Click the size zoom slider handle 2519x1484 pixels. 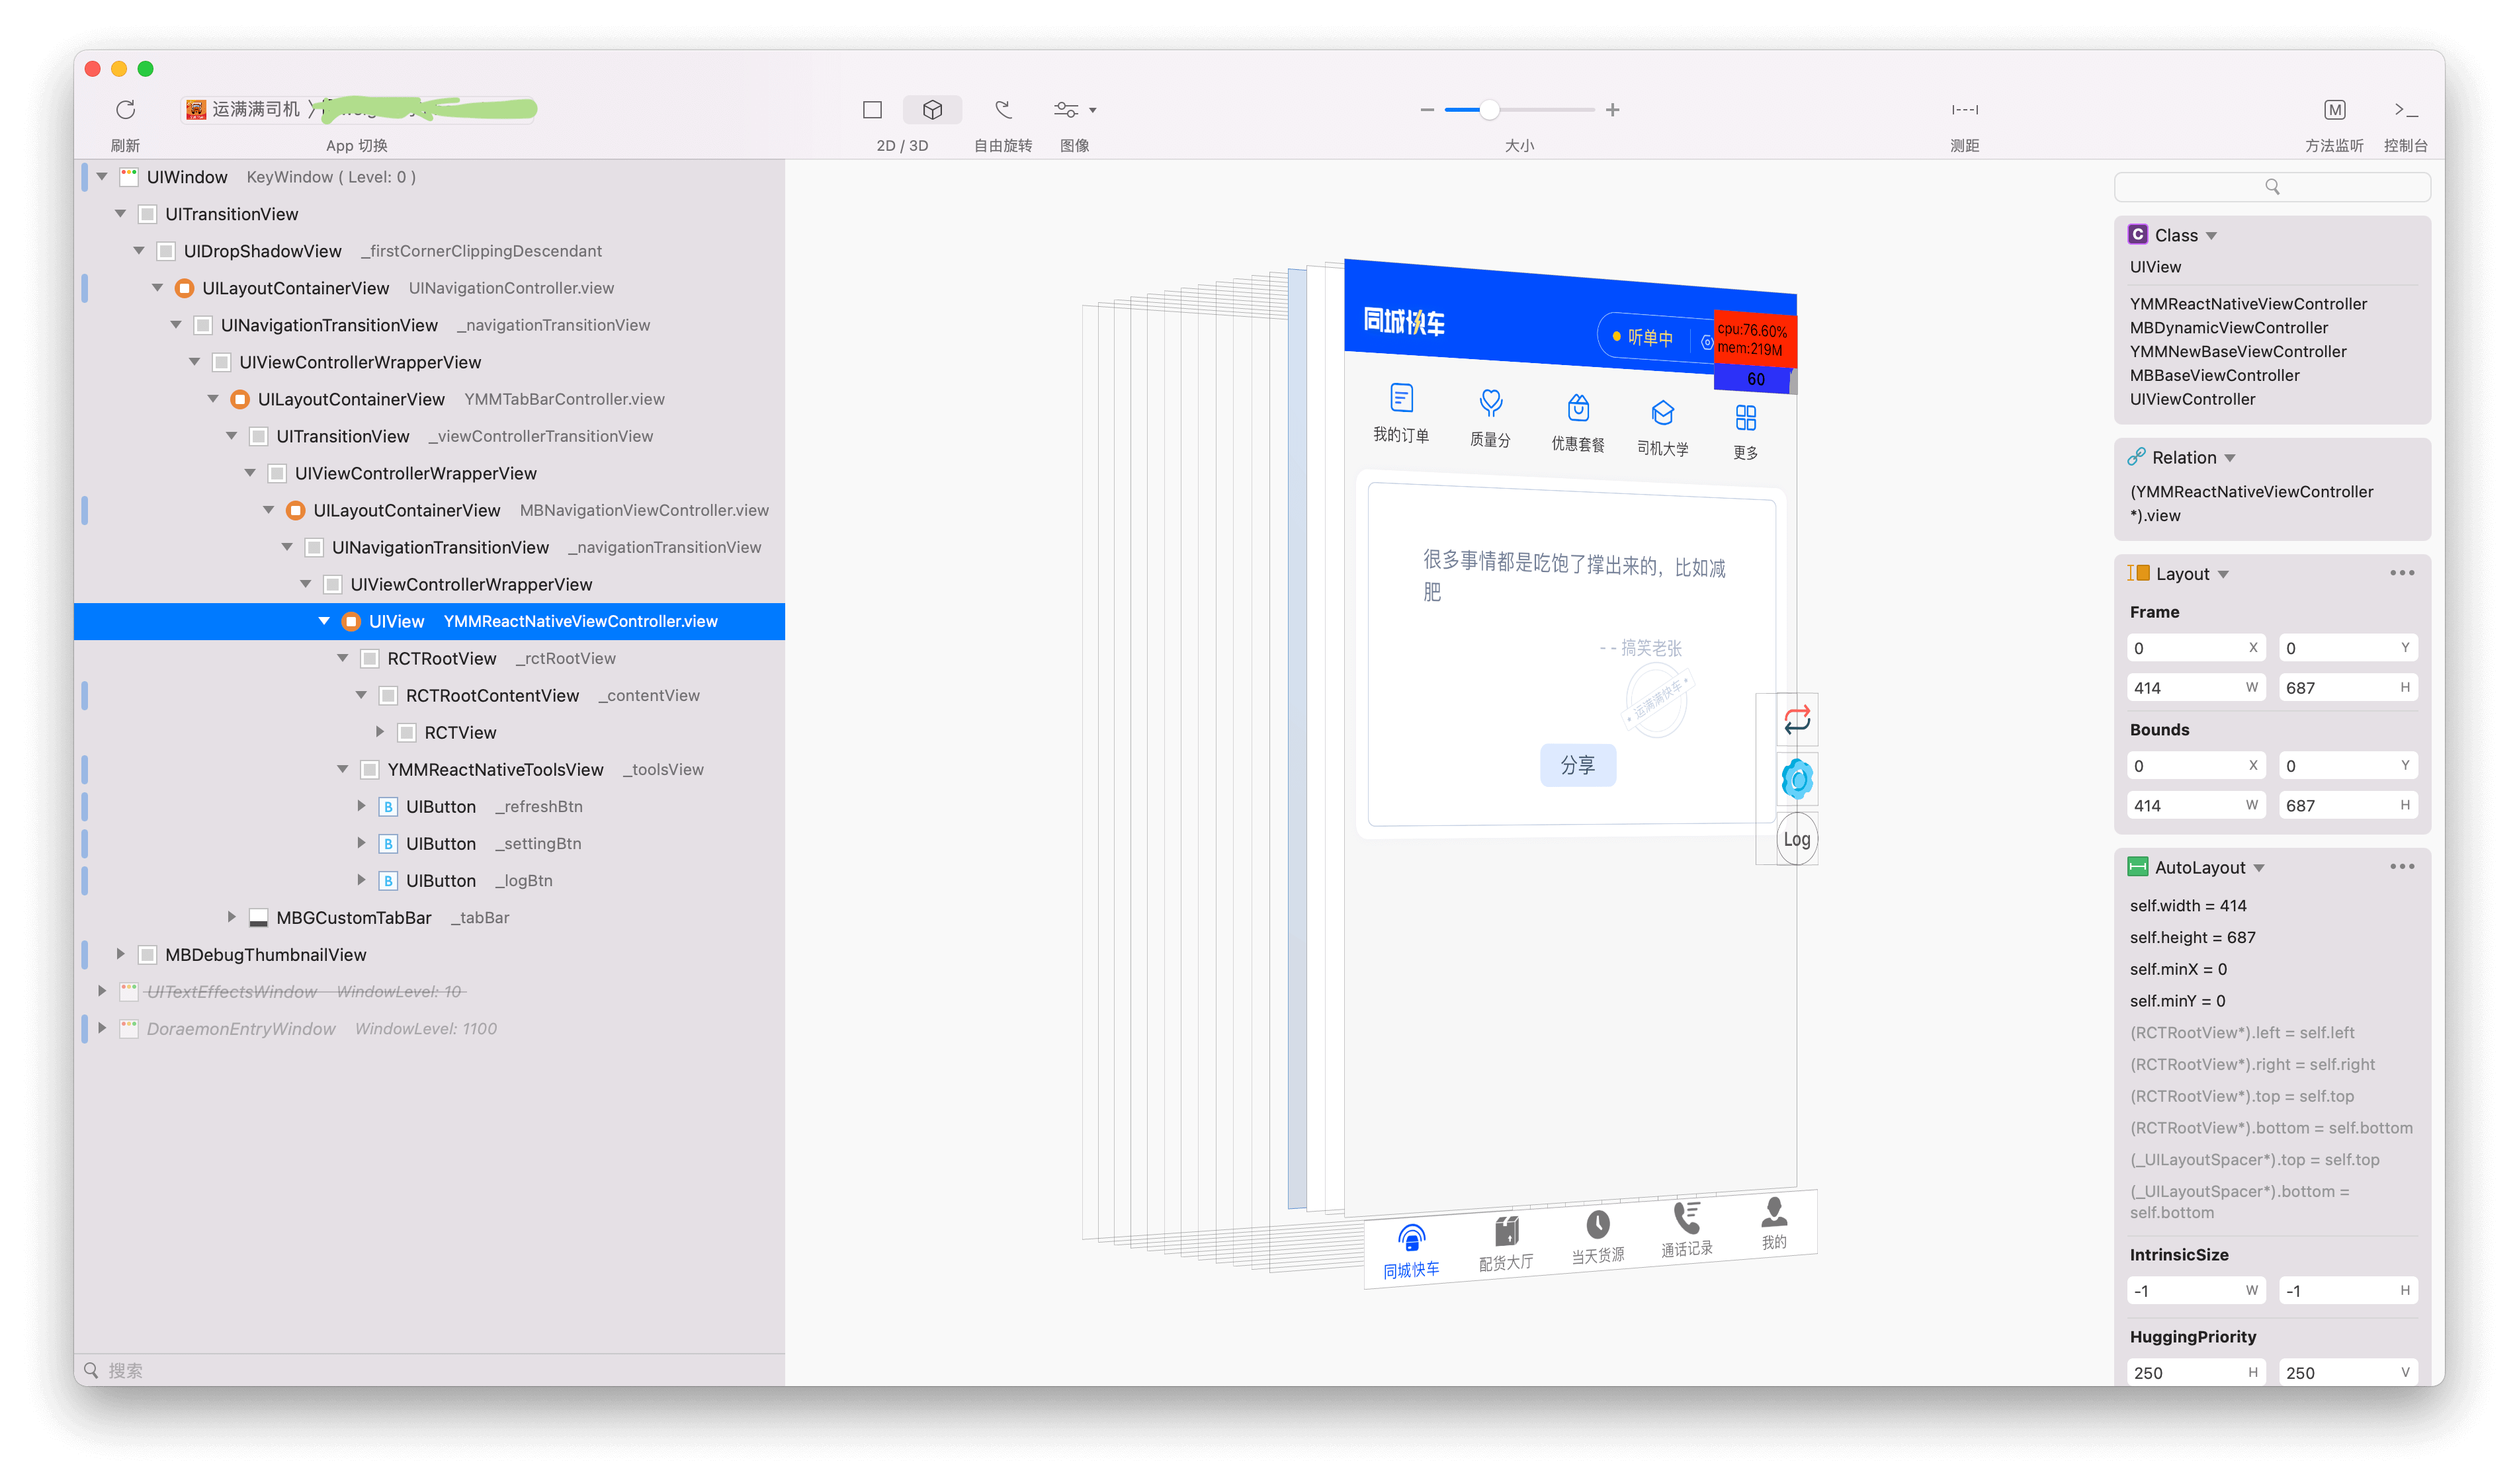[1489, 109]
